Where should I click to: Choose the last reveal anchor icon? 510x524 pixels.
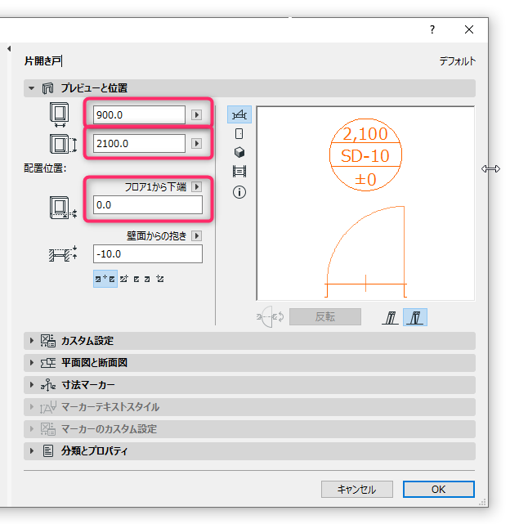(160, 279)
